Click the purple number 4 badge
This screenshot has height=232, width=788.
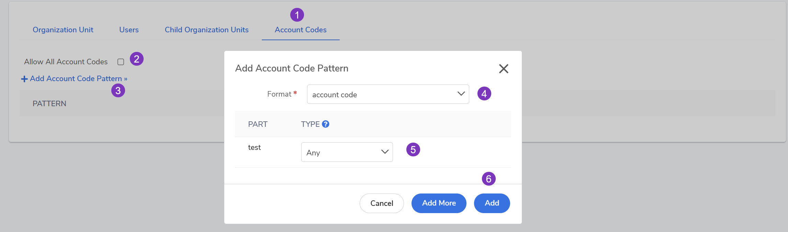tap(484, 93)
